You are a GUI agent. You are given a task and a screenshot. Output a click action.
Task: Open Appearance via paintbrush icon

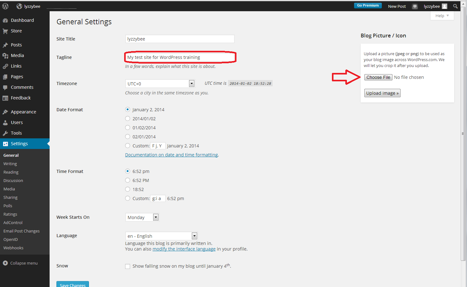[x=5, y=112]
